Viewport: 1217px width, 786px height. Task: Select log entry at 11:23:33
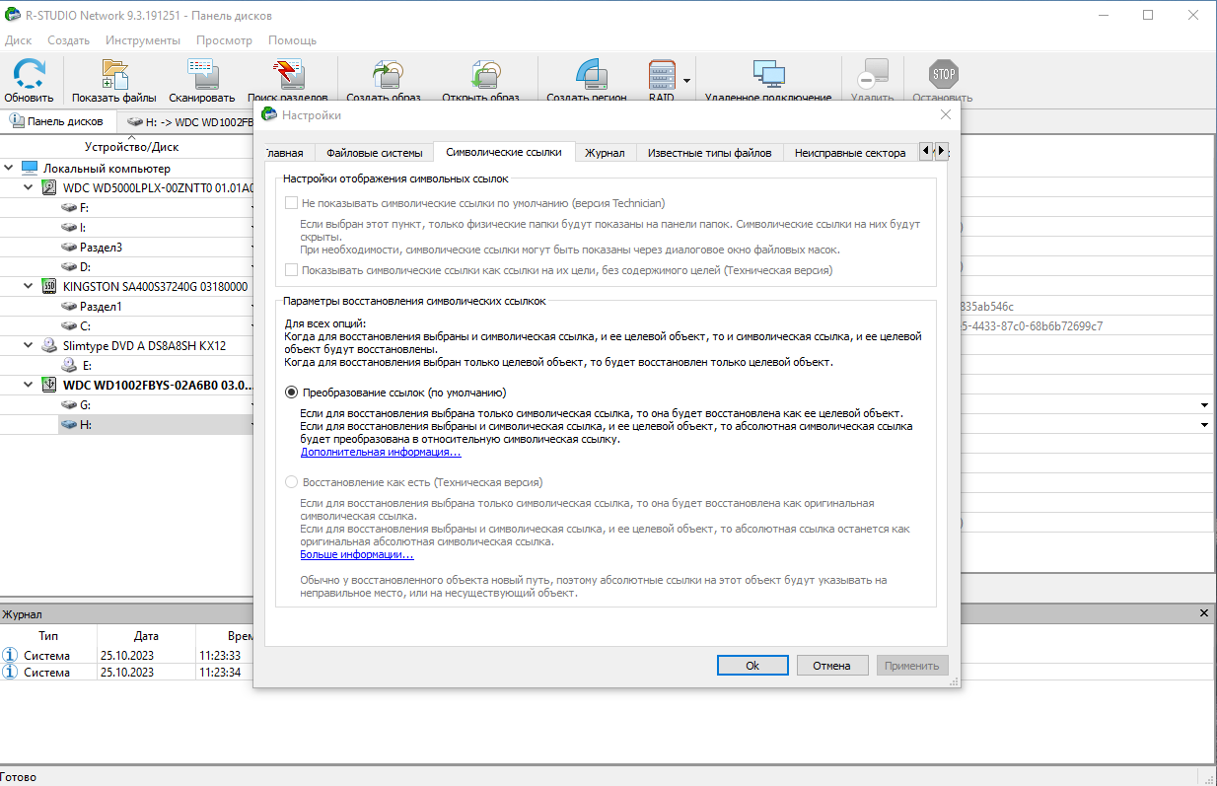click(126, 655)
